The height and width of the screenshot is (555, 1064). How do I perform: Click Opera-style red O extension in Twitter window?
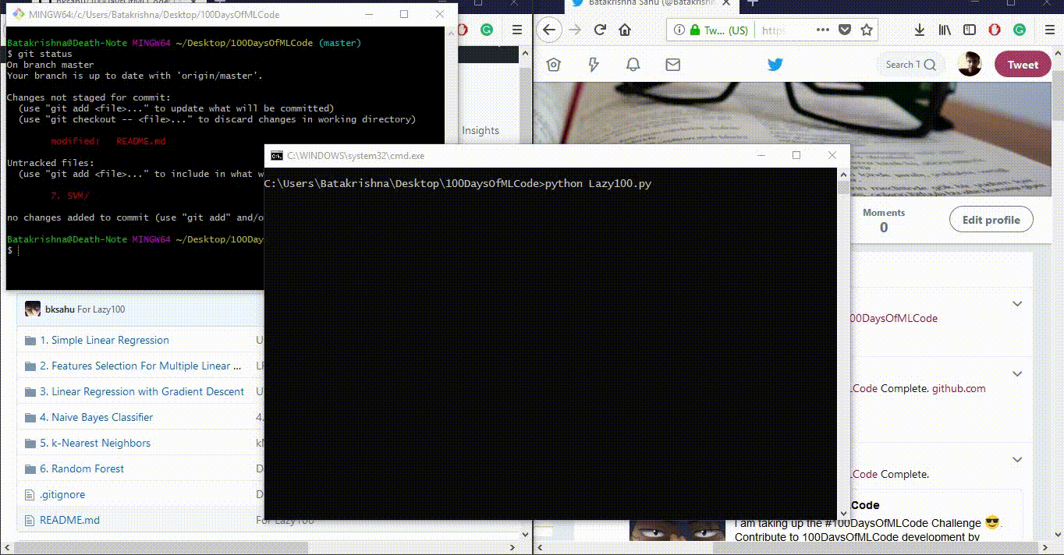(x=995, y=30)
